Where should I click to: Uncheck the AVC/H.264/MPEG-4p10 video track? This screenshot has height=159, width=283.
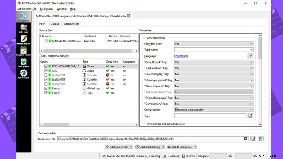coord(46,66)
